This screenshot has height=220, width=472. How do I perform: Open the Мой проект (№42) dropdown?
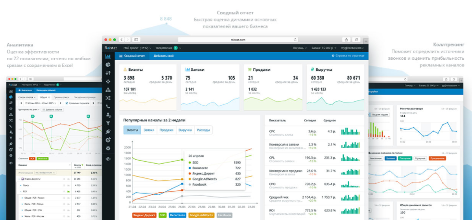(x=137, y=48)
